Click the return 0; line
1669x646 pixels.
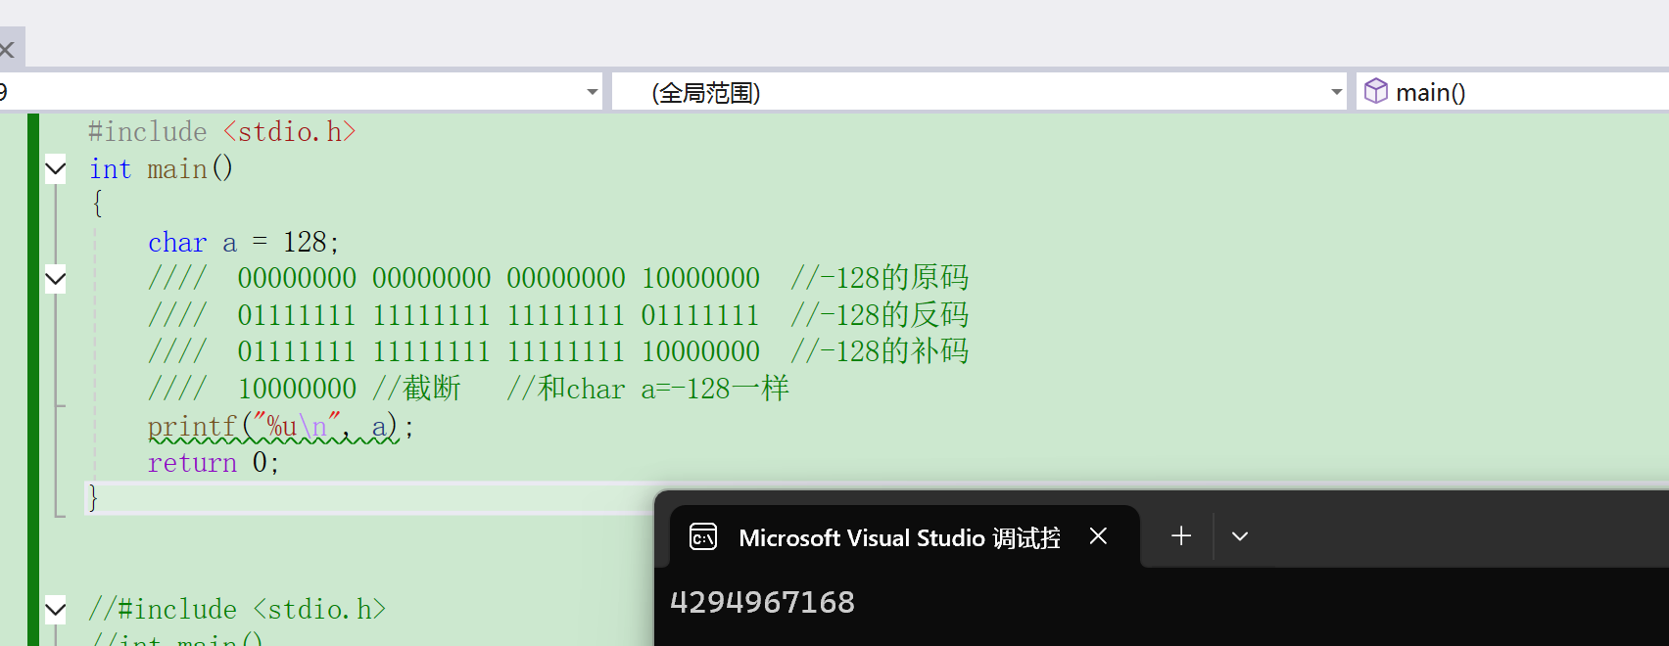coord(214,462)
